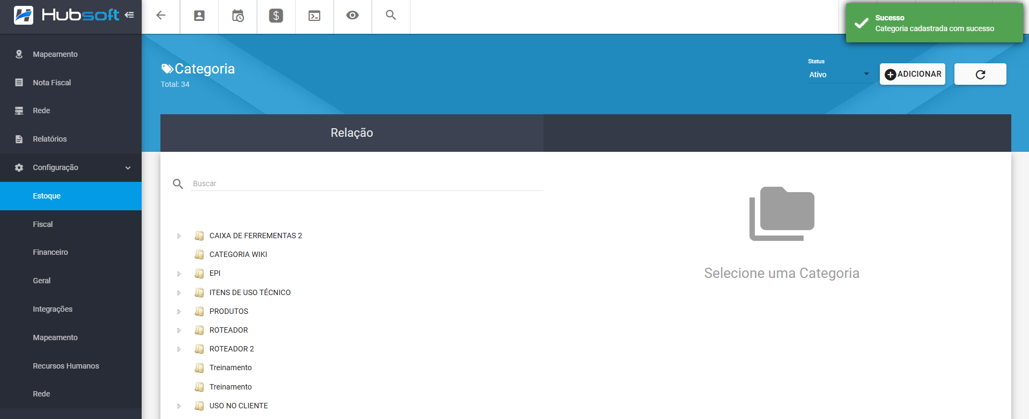Click the magnifier search toolbar icon
The image size is (1029, 419).
click(391, 15)
